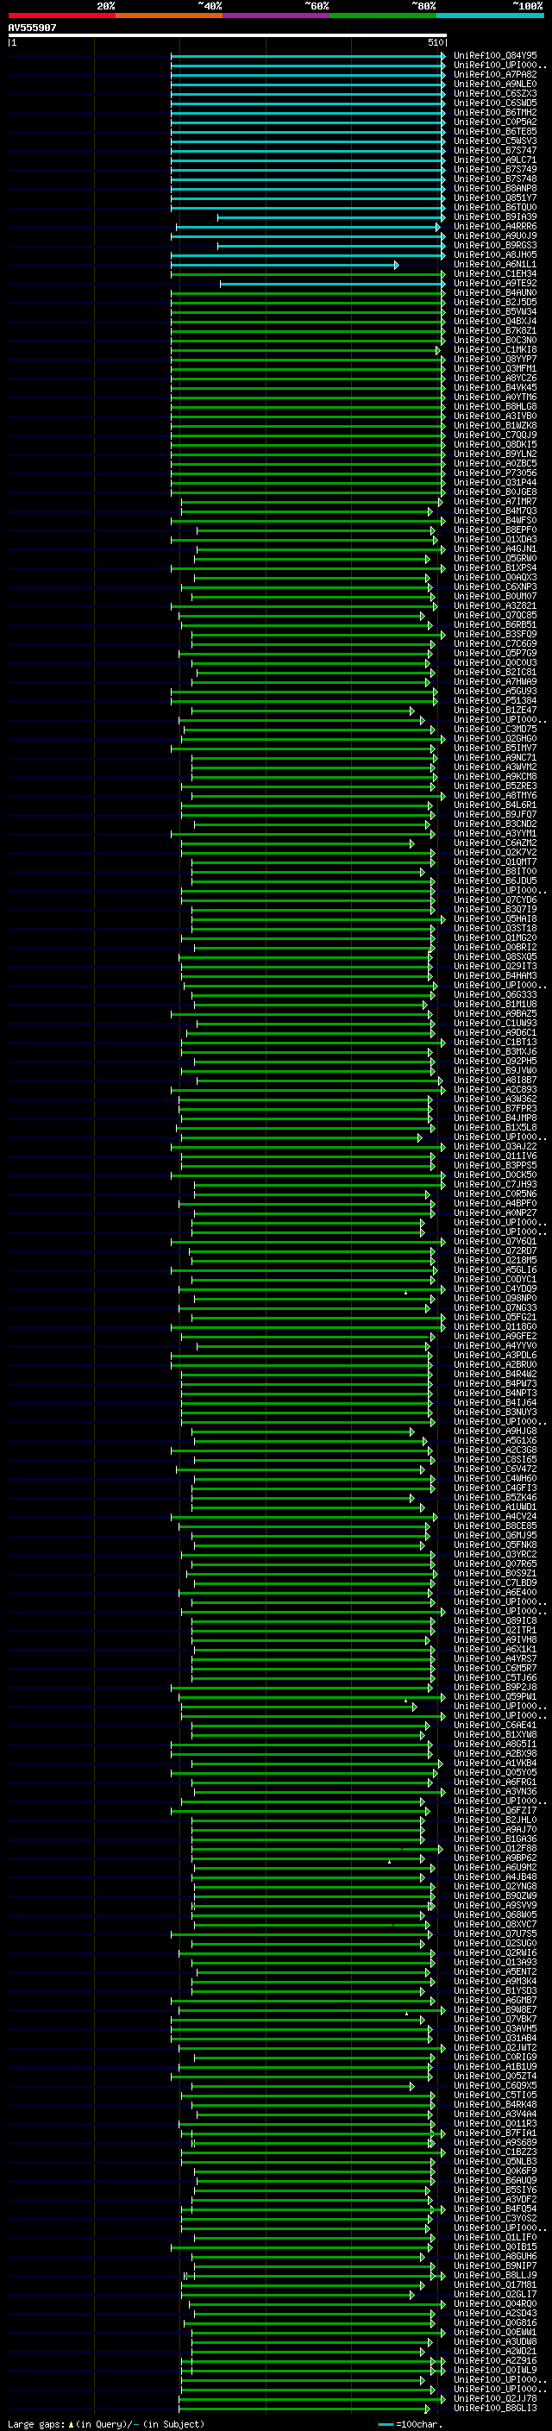Select hit UniRef100_Q04RQ0
The image size is (552, 2431).
coord(495,2303)
